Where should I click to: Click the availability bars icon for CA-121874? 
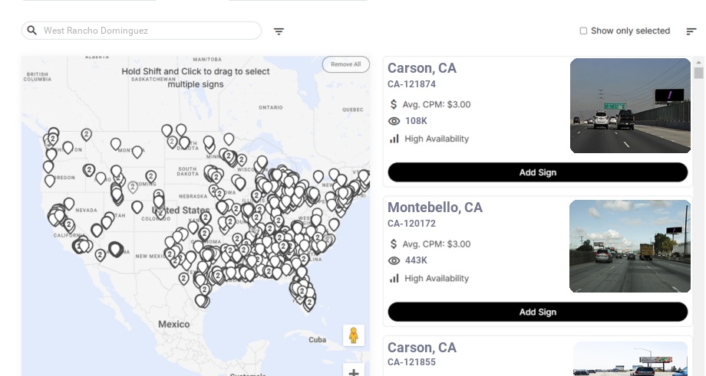394,139
